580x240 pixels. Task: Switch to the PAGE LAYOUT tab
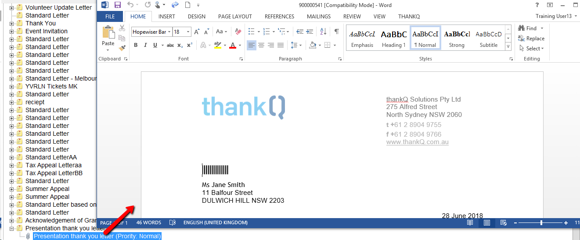point(235,17)
